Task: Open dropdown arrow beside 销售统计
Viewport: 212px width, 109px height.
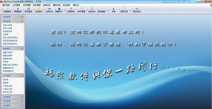Action: click(65, 10)
